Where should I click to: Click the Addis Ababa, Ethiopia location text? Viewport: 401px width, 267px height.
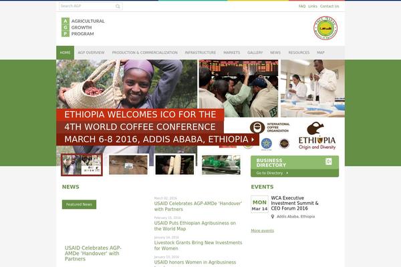click(296, 217)
